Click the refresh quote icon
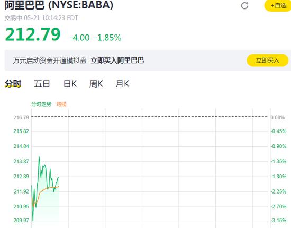Image resolution: width=291 pixels, height=228 pixels. [x=244, y=6]
